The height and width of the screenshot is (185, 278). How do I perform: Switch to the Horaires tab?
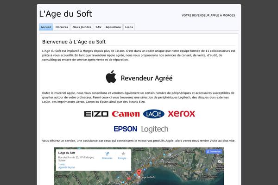(62, 27)
